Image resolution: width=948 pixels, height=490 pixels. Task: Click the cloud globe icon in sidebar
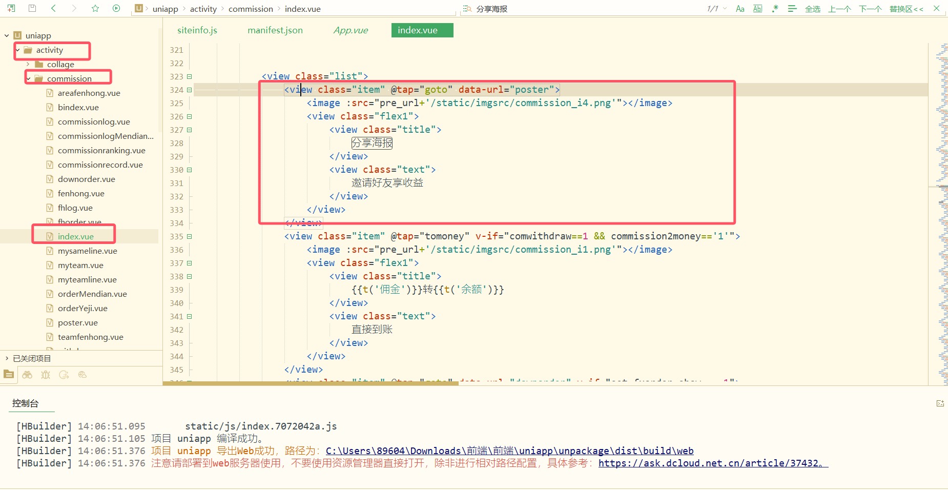tap(83, 375)
